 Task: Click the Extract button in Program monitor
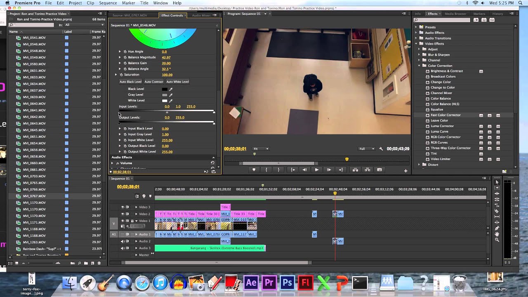click(368, 170)
